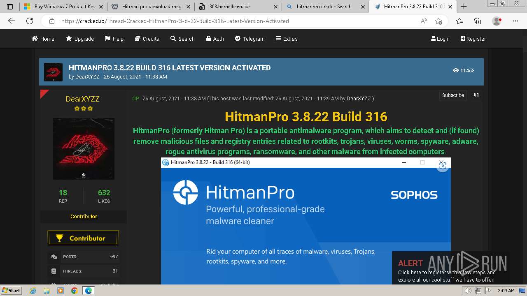Image resolution: width=527 pixels, height=296 pixels.
Task: Open the system tray volume icon
Action: 468,291
